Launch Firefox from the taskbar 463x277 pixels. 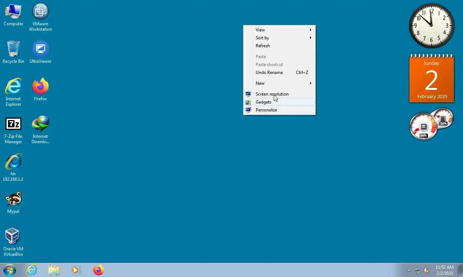coord(98,270)
